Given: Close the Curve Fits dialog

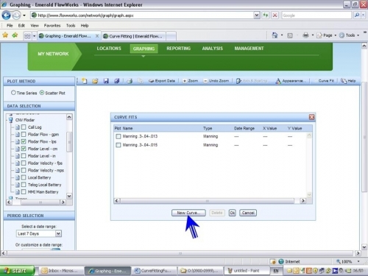Looking at the screenshot, I should [311, 117].
